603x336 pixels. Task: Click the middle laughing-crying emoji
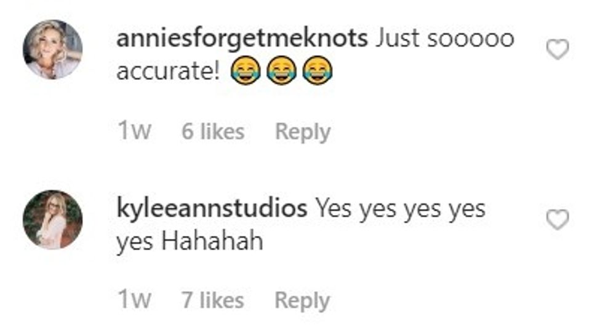tap(281, 73)
